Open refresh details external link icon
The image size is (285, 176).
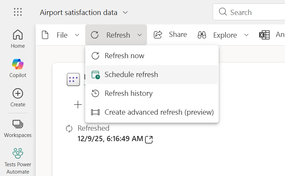pos(149,139)
